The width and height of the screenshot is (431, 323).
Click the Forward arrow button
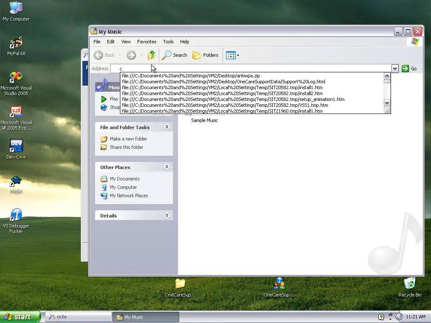tap(131, 55)
